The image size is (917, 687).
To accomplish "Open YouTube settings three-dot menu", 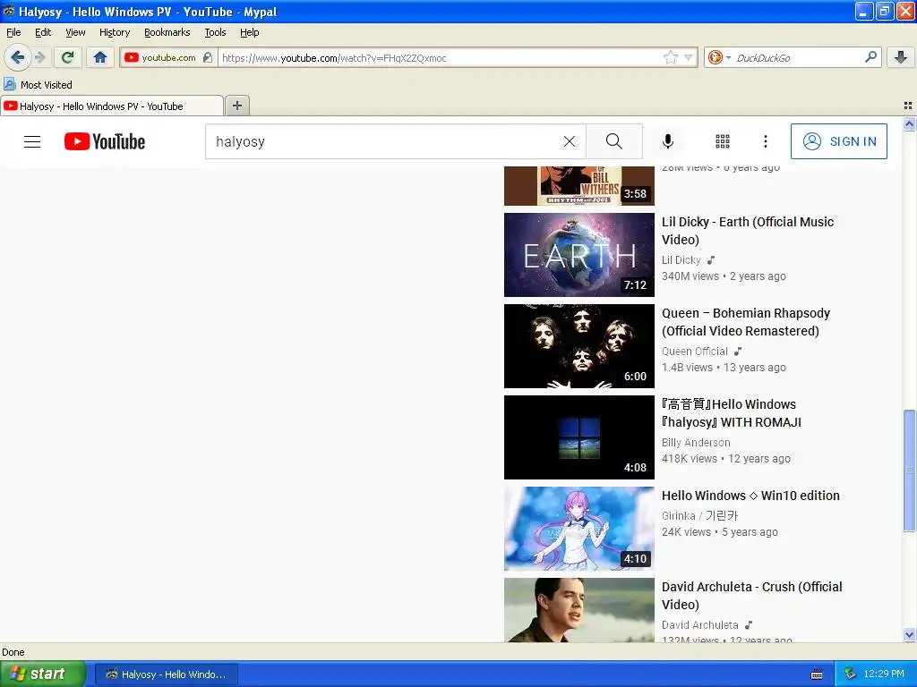I will coord(766,141).
